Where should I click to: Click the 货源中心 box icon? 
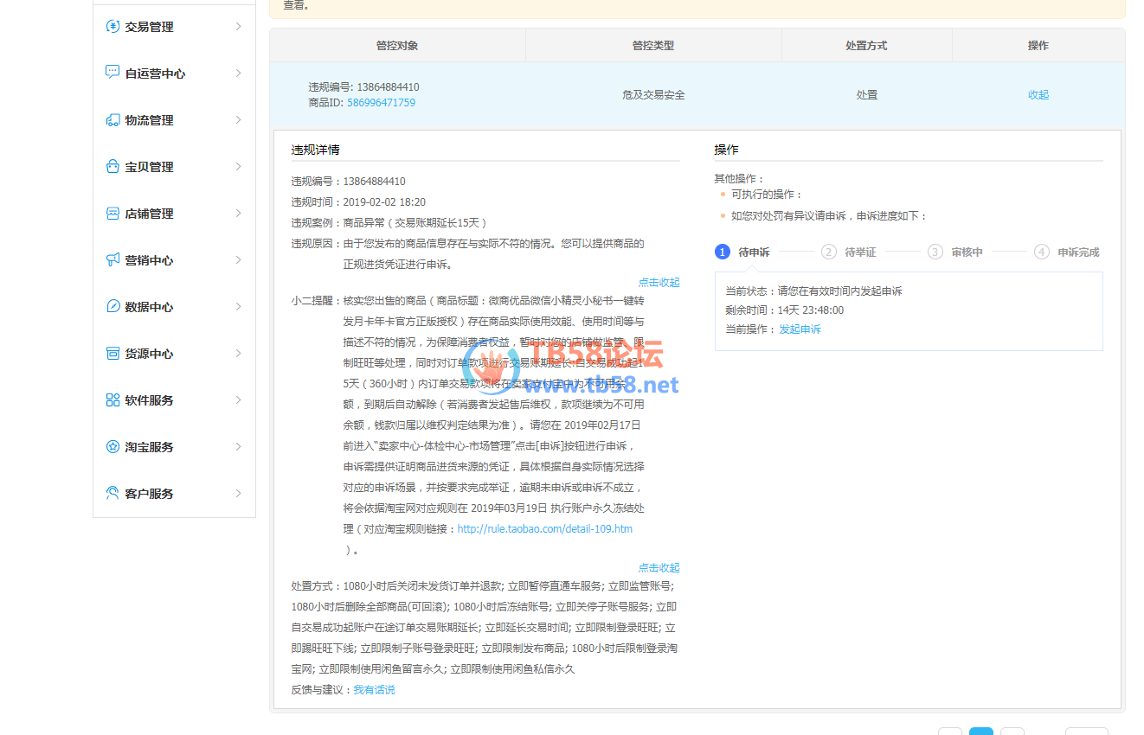pos(112,354)
